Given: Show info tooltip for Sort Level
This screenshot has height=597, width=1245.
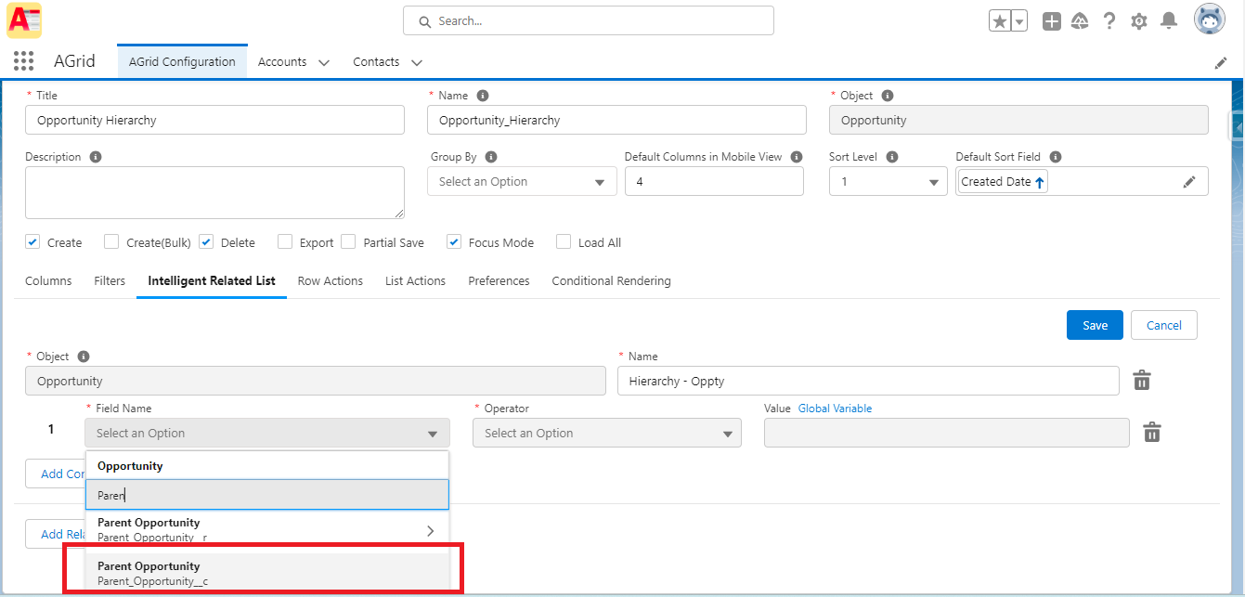Looking at the screenshot, I should pyautogui.click(x=892, y=157).
